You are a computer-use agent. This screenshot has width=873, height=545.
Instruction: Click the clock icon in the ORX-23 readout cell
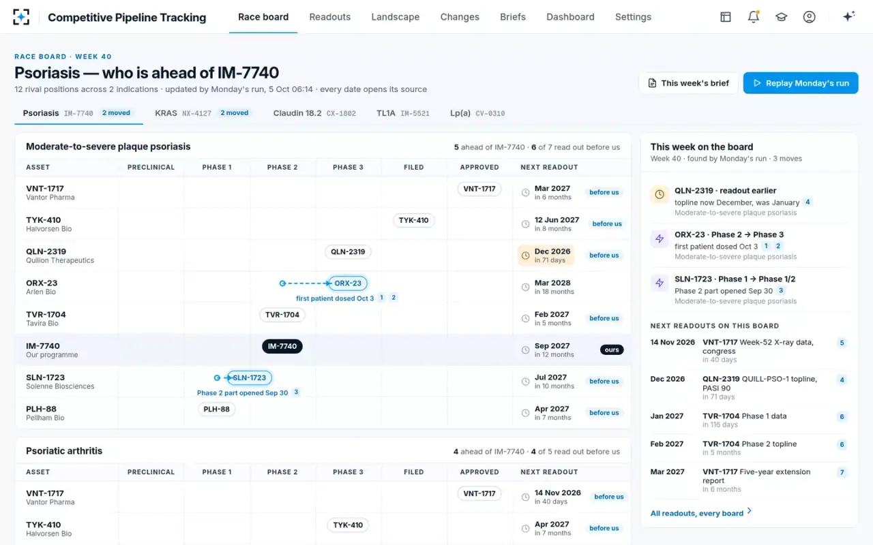(525, 287)
